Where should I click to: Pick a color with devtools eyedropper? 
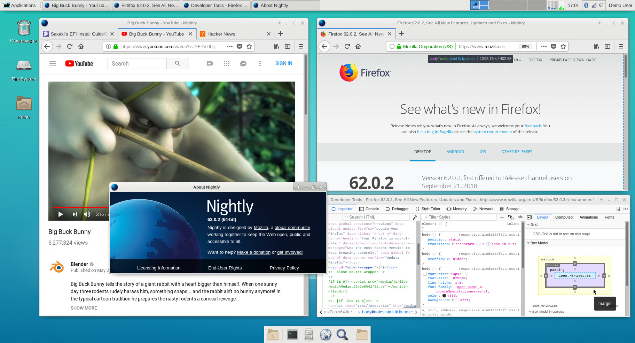pyautogui.click(x=415, y=217)
